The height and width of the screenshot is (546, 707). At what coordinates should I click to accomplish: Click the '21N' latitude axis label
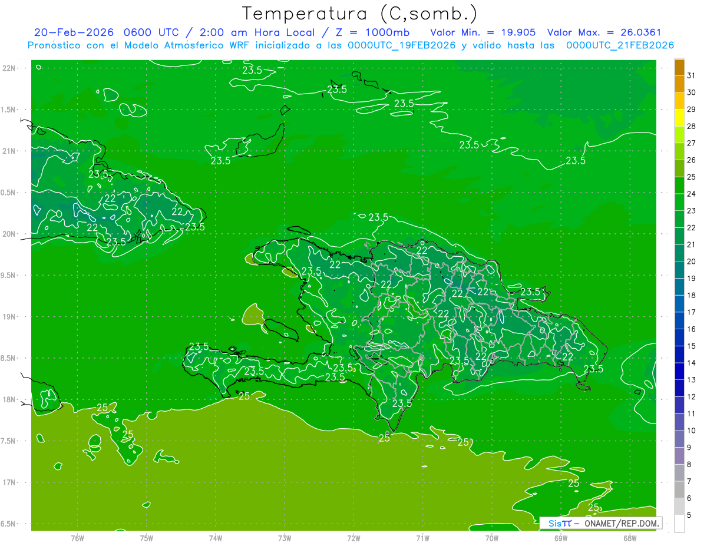[9, 151]
